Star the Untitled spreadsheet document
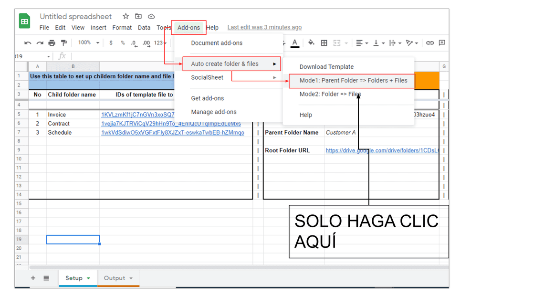 (x=126, y=17)
